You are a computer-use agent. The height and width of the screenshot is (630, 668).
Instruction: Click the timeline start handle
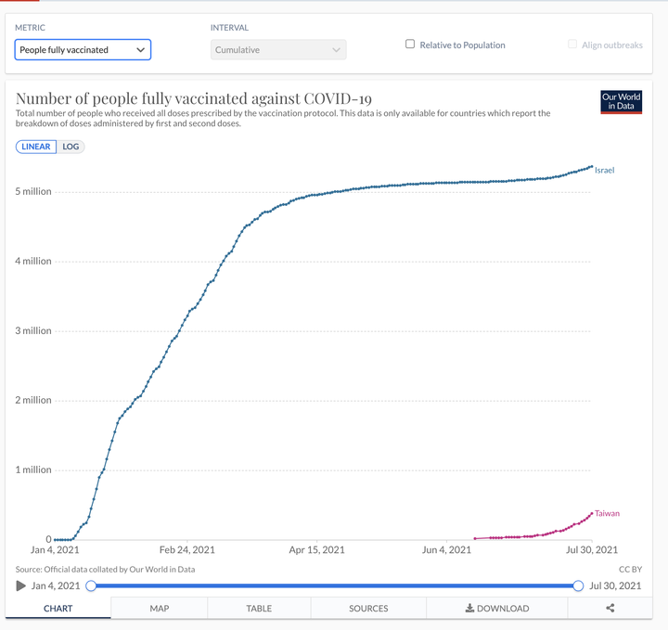tap(91, 585)
